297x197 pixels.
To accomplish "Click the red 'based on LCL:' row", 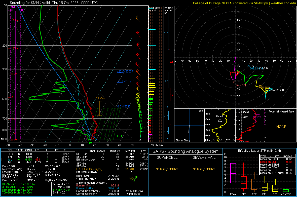I will click(276, 162).
